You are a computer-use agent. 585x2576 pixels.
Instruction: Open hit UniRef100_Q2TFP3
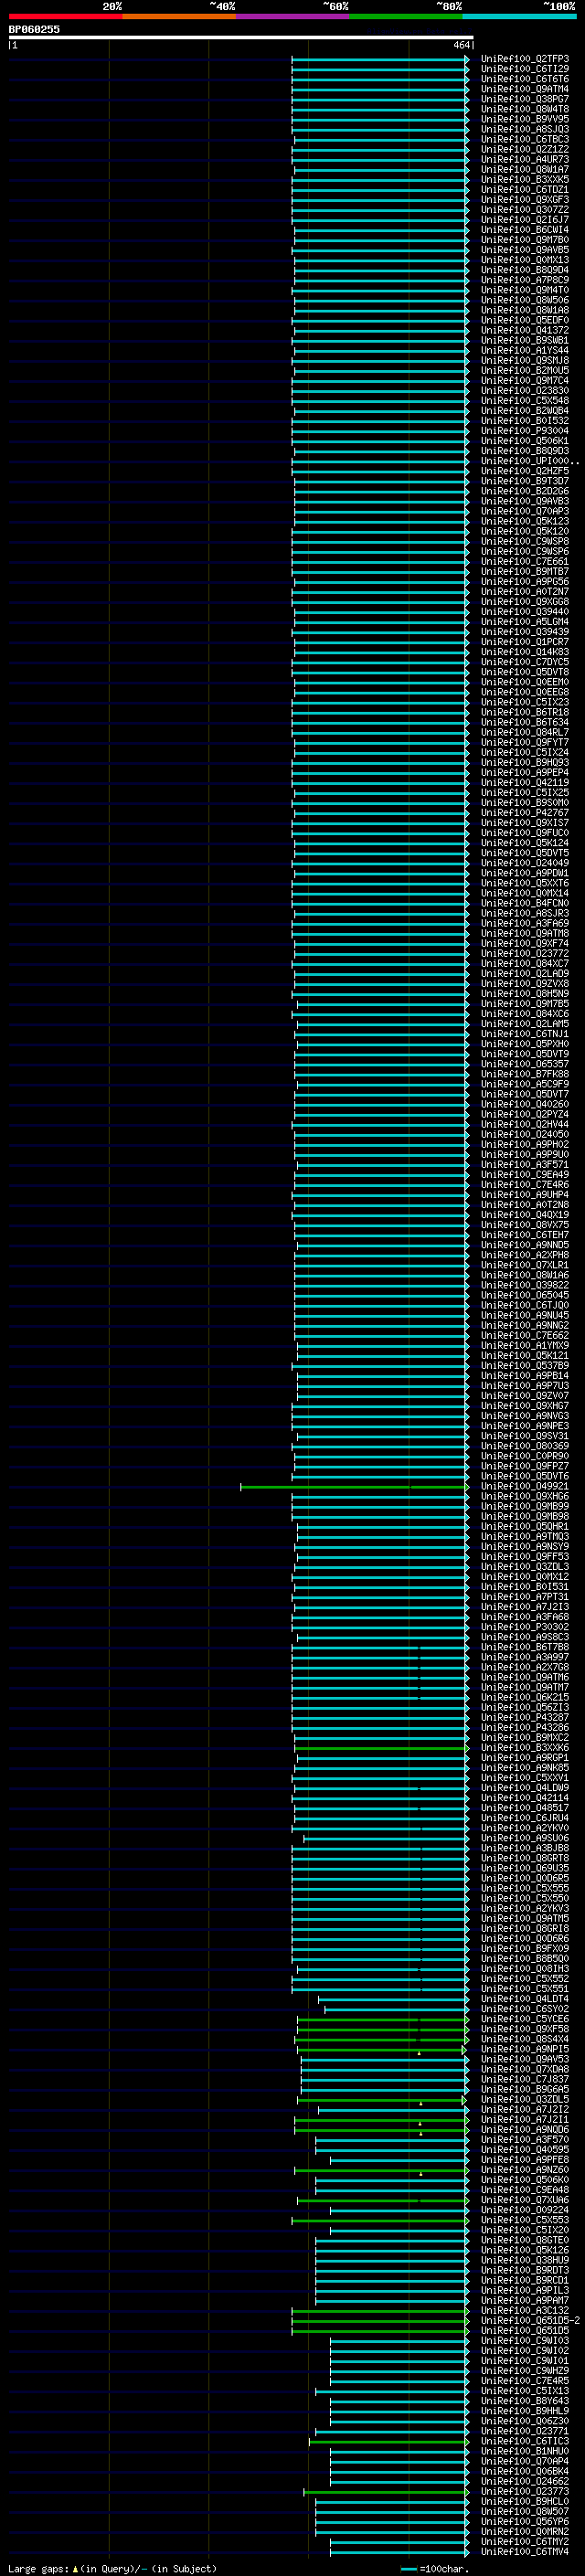pos(525,59)
